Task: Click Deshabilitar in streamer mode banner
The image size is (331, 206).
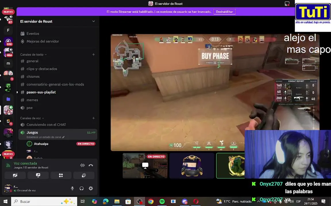Action: (224, 12)
